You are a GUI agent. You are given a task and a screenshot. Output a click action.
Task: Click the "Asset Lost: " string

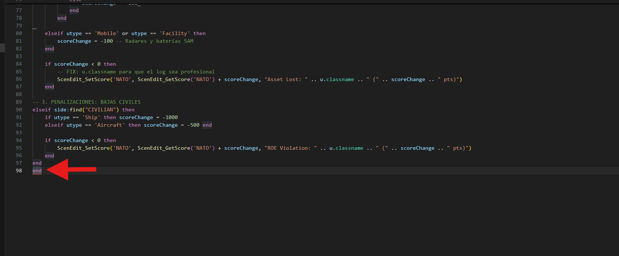286,79
